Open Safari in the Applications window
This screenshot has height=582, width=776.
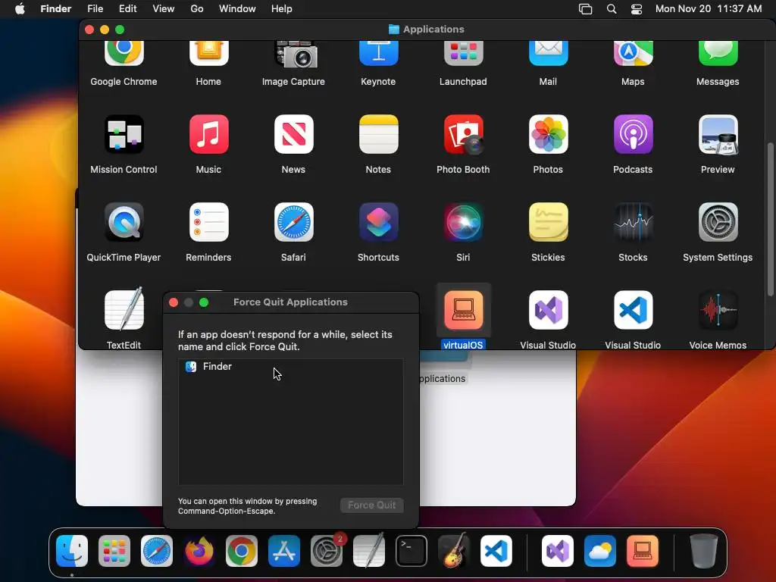pos(294,222)
